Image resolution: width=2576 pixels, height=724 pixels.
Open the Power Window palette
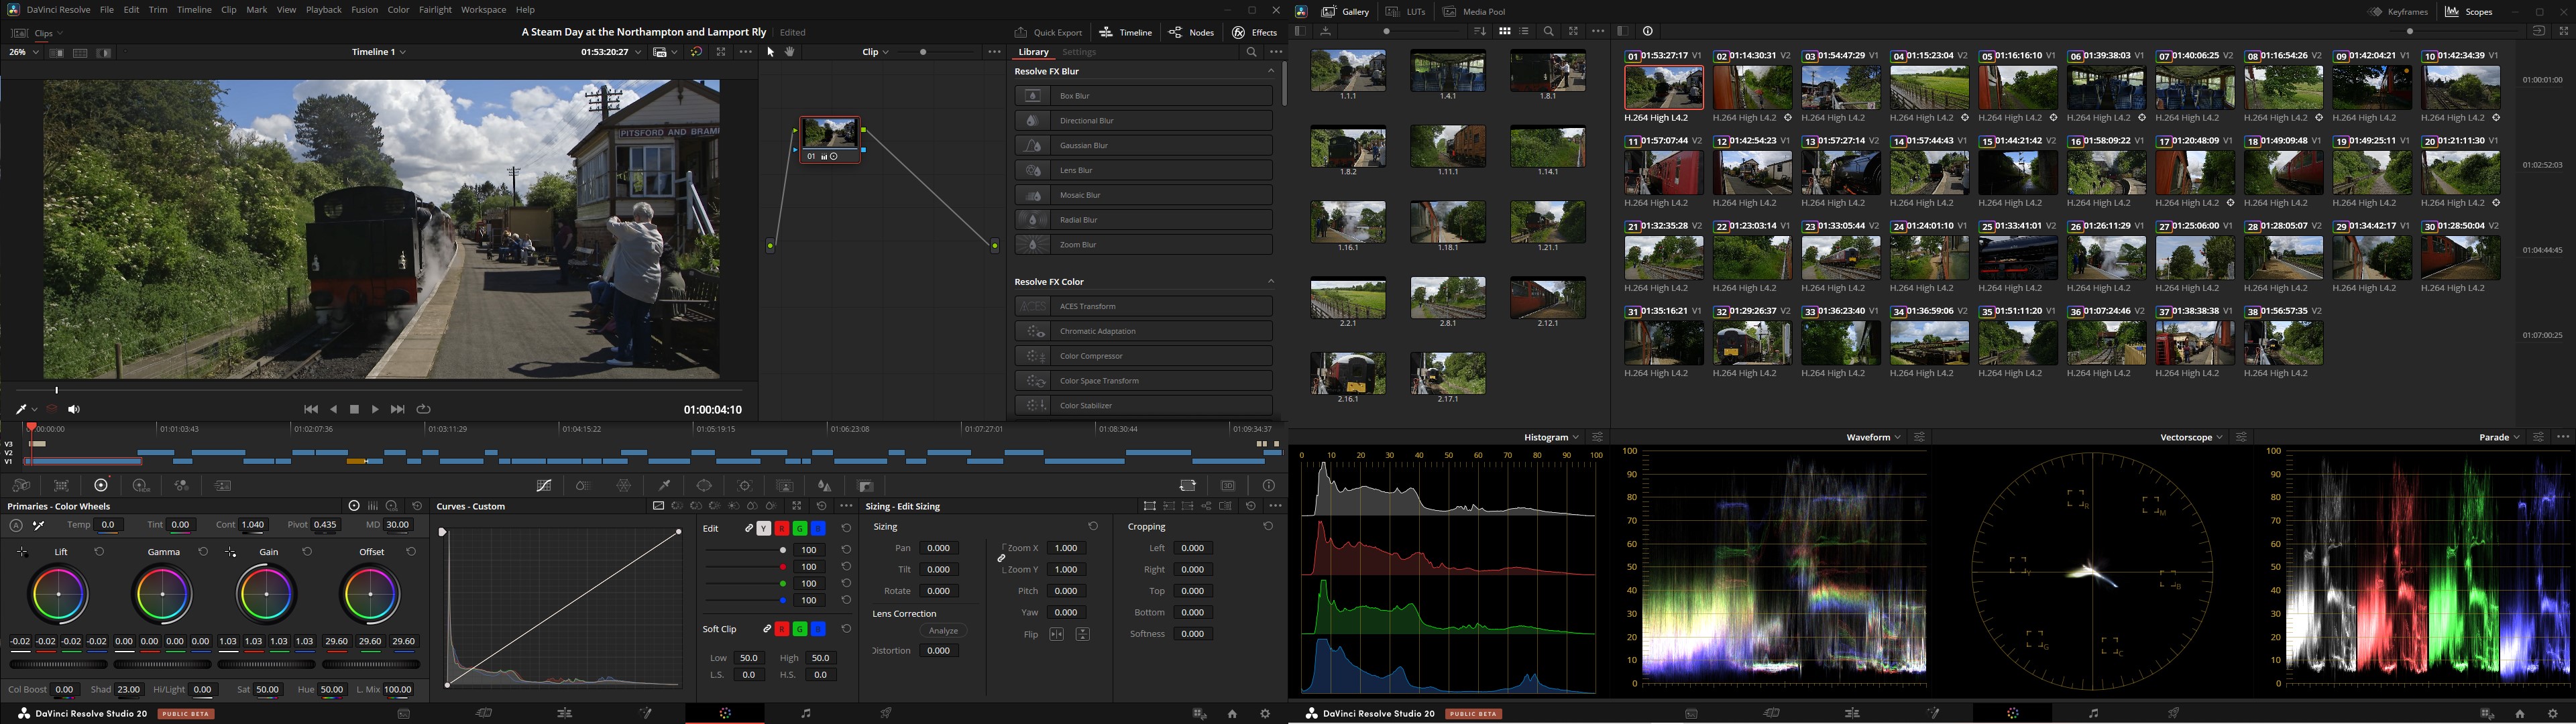[x=704, y=486]
